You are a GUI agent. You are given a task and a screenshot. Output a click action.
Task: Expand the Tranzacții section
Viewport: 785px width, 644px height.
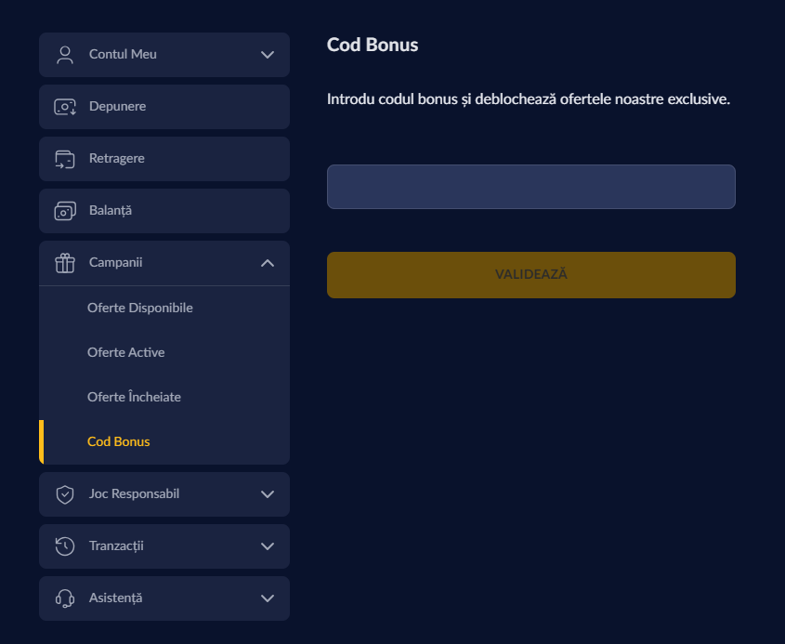coord(268,545)
